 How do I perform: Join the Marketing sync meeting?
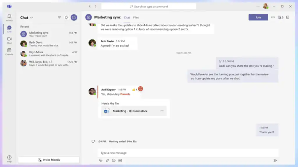[x=258, y=17]
